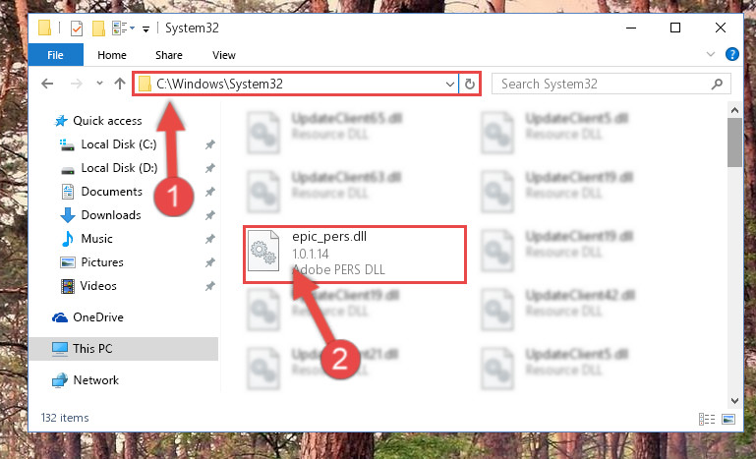Open recent locations dropdown arrow
Screen dimensions: 756x459
click(x=99, y=84)
